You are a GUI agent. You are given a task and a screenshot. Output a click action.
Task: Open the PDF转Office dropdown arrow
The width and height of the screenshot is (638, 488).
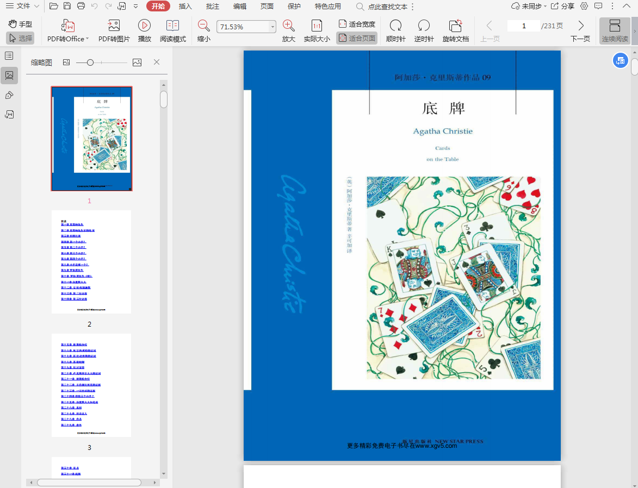(x=89, y=39)
